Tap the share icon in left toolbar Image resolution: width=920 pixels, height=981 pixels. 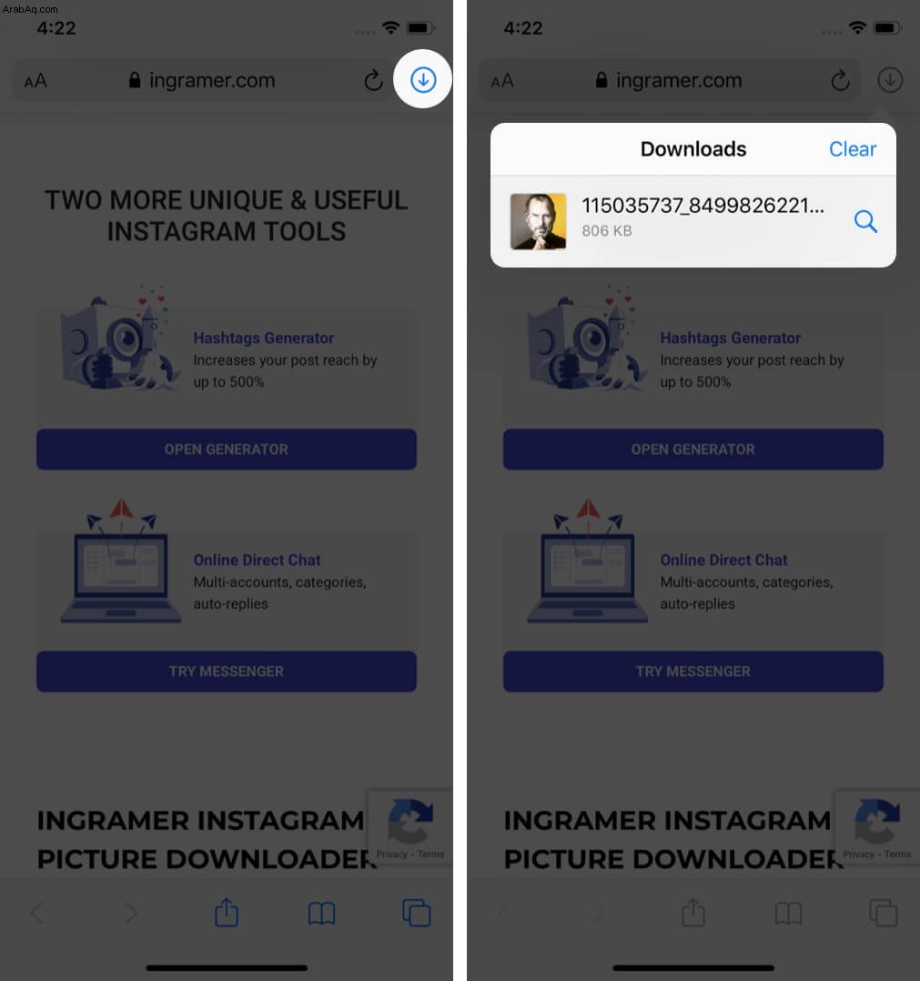227,912
